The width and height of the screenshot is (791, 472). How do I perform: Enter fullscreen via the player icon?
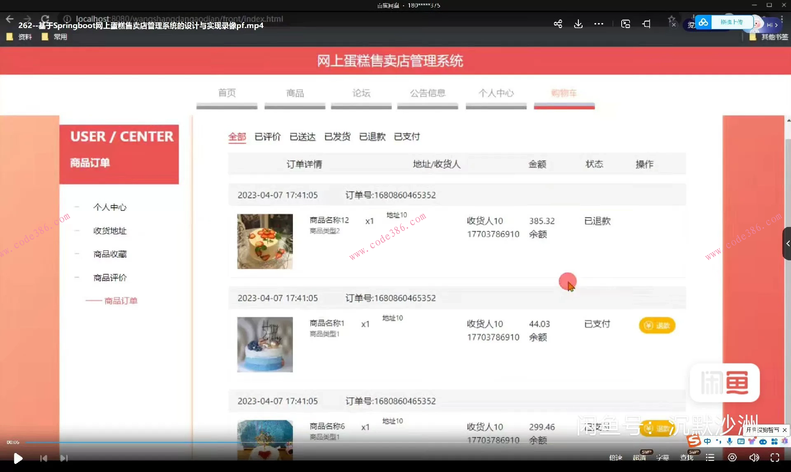[775, 457]
